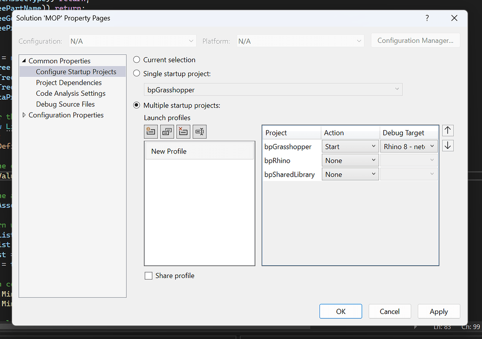Move the selected project down the list
The image size is (482, 339).
tap(448, 146)
